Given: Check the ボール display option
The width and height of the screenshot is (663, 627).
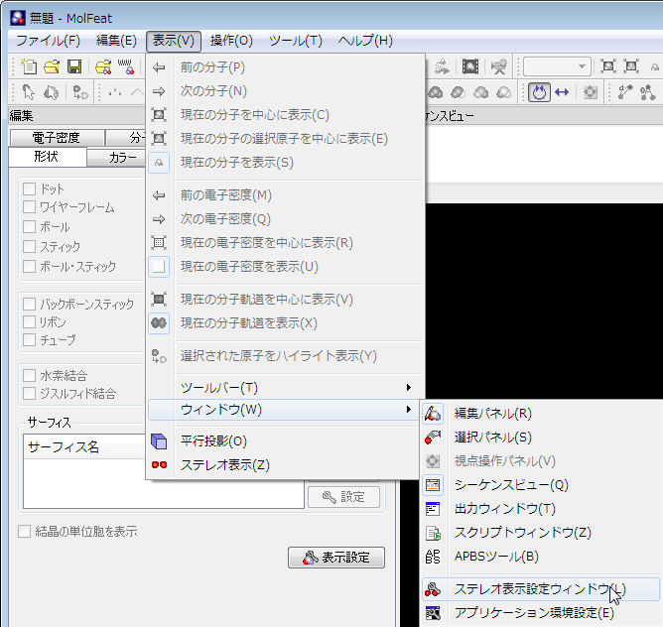Looking at the screenshot, I should (29, 226).
